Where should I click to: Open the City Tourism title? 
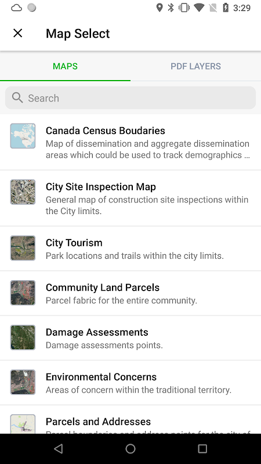74,242
